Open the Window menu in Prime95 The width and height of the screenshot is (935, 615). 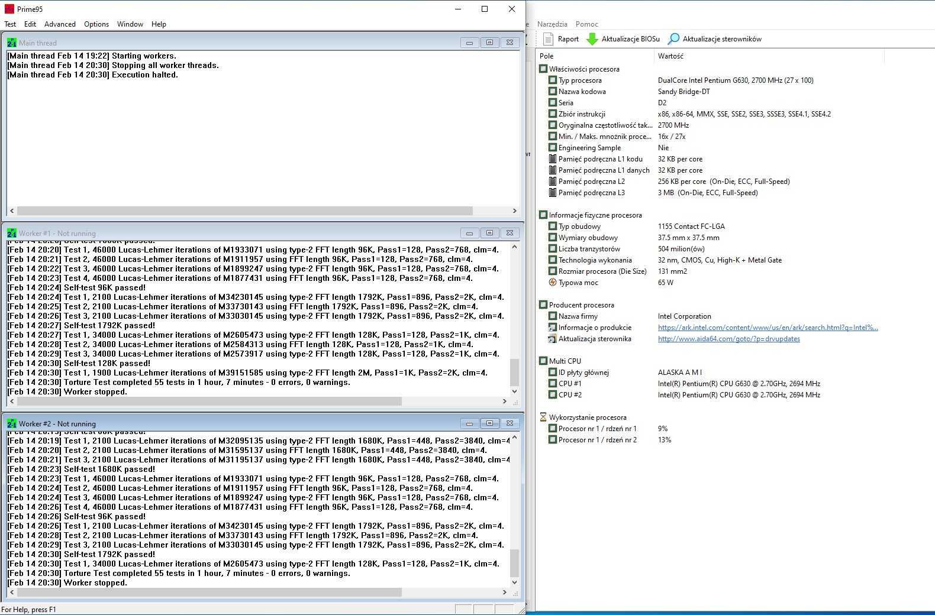130,24
